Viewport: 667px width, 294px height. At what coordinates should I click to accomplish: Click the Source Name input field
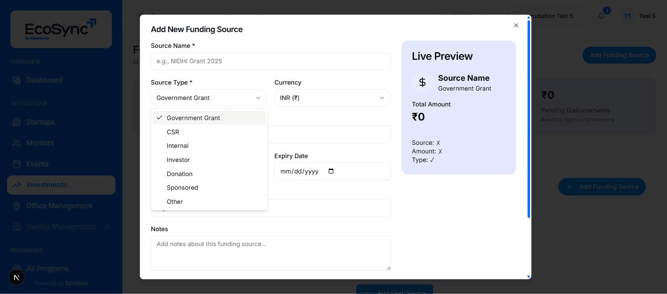coord(271,61)
